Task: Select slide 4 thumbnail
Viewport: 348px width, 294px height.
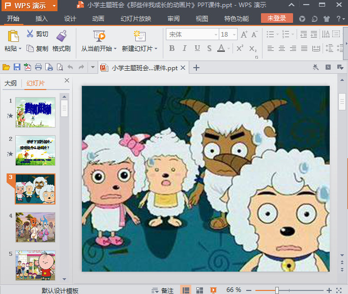Action: 35,227
